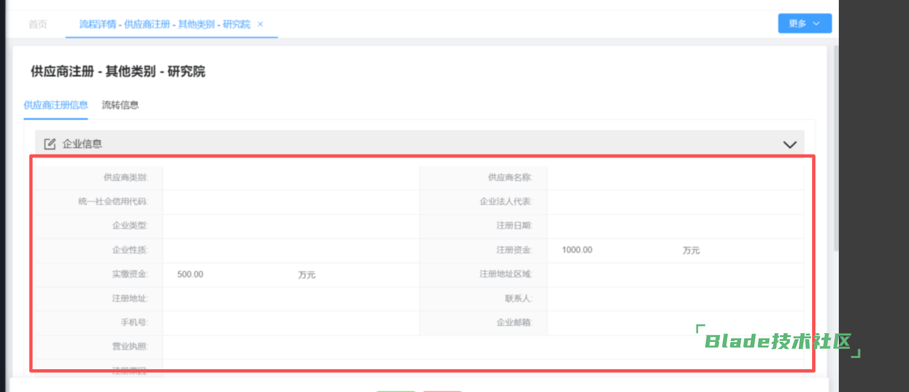Image resolution: width=909 pixels, height=392 pixels.
Task: Select the 流程详情 - 供应商注册 tab
Action: pos(164,24)
